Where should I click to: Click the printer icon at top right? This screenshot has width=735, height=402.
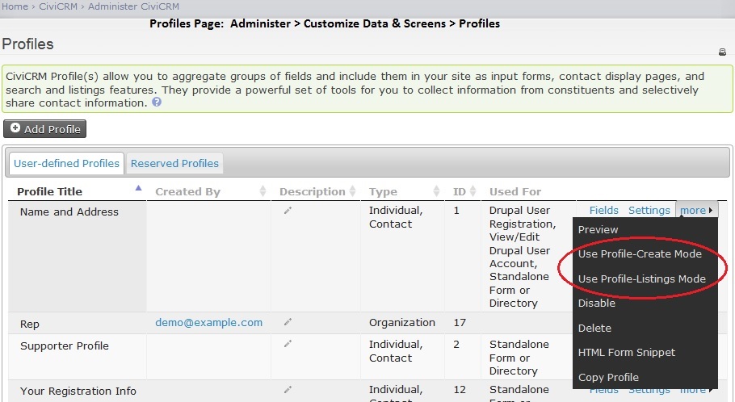coord(722,52)
